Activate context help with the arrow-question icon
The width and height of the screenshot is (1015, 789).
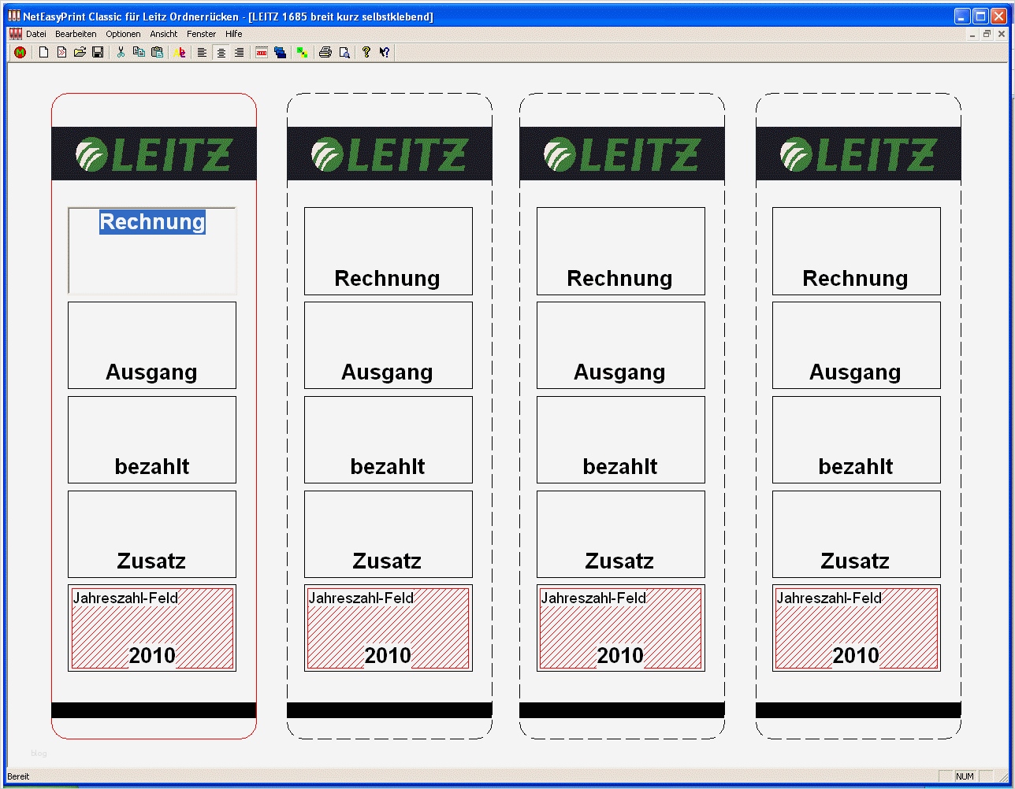click(x=384, y=52)
